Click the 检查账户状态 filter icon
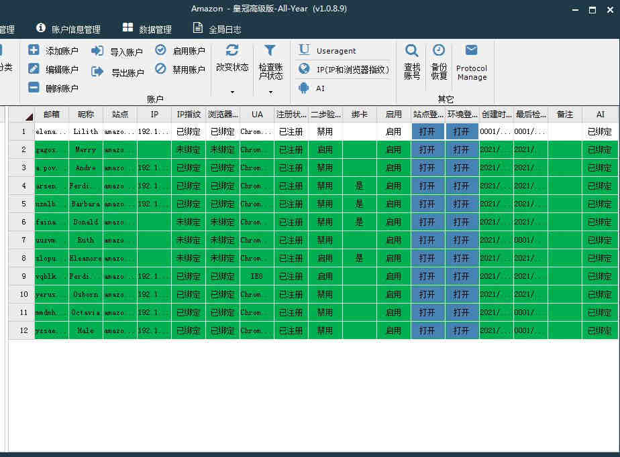The height and width of the screenshot is (457, 620). tap(270, 50)
